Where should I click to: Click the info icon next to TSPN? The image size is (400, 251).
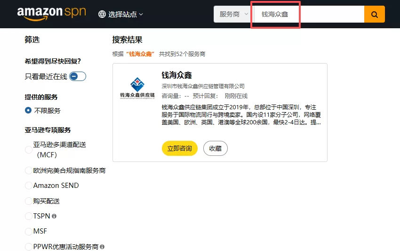54,216
